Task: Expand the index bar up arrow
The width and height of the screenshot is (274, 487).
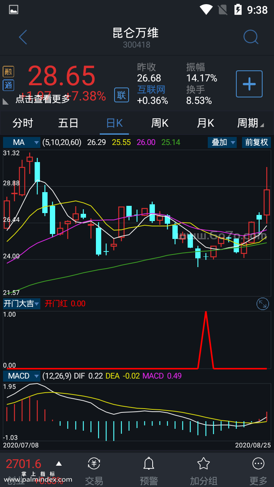Action: coord(59,463)
